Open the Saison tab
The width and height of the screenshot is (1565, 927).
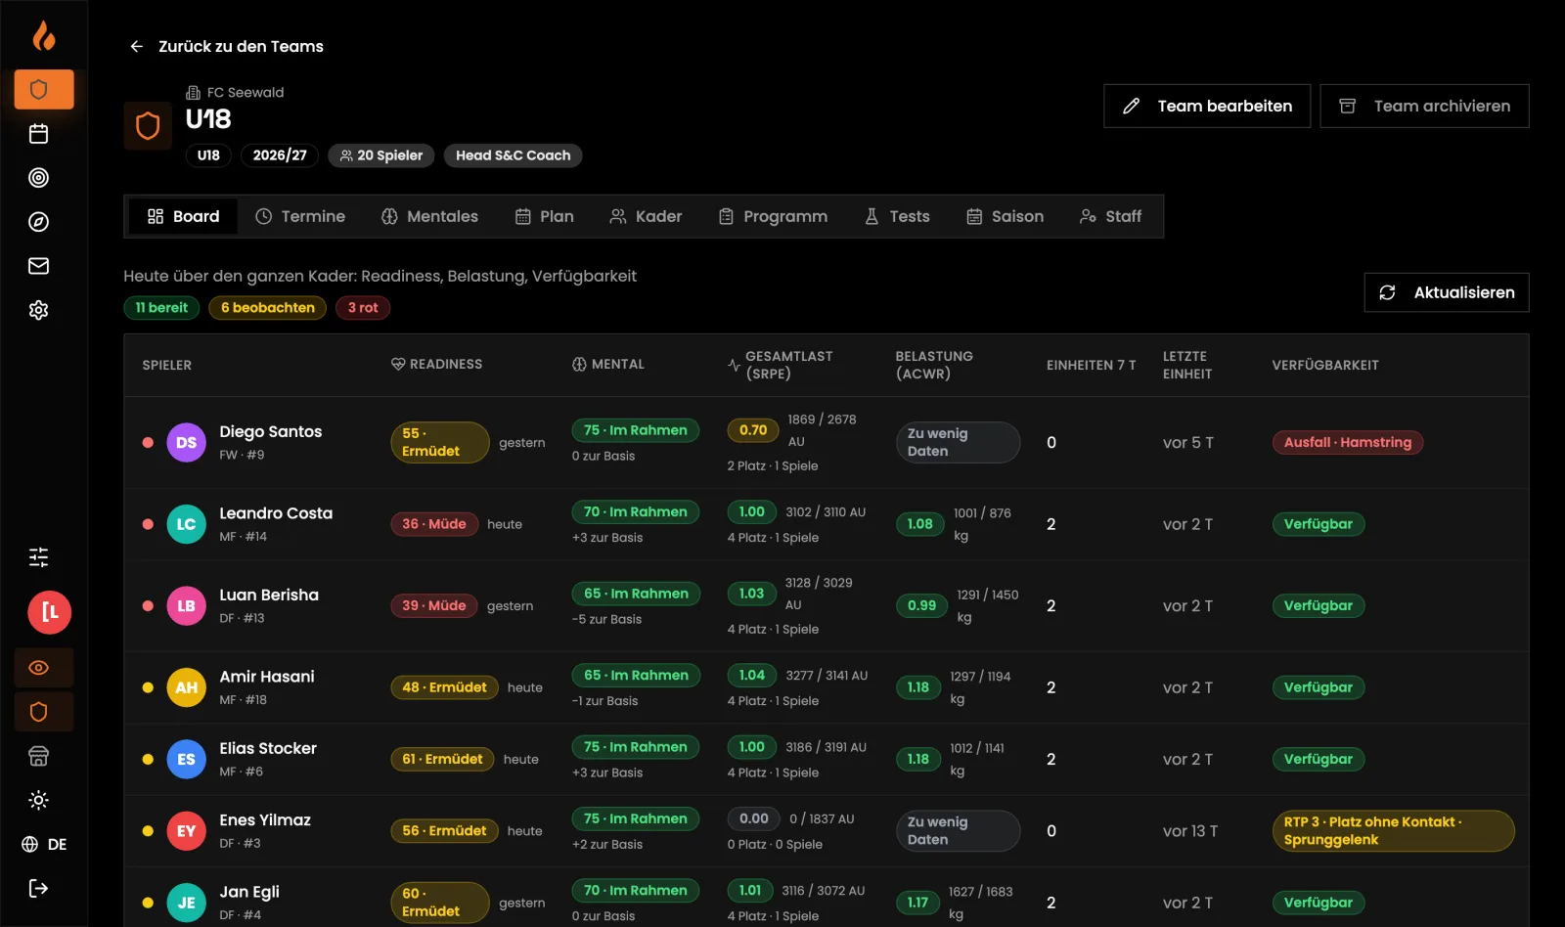(x=1005, y=216)
